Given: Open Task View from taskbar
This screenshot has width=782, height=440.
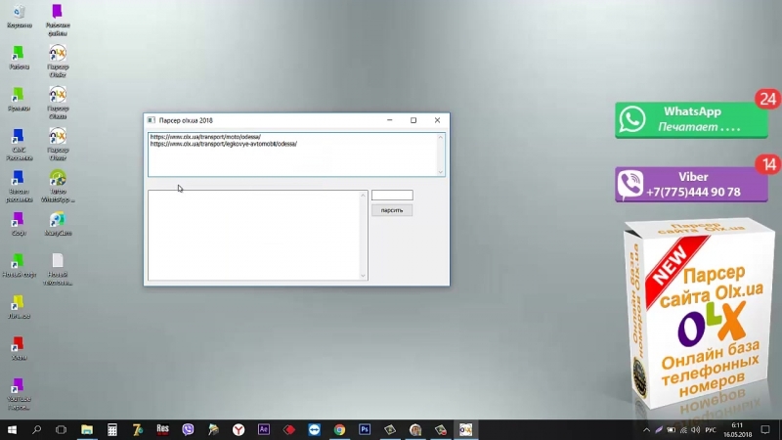Looking at the screenshot, I should (61, 429).
